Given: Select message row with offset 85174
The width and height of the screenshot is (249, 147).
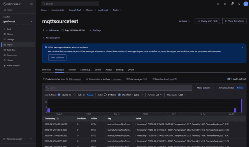Looking at the screenshot, I should [144, 124].
